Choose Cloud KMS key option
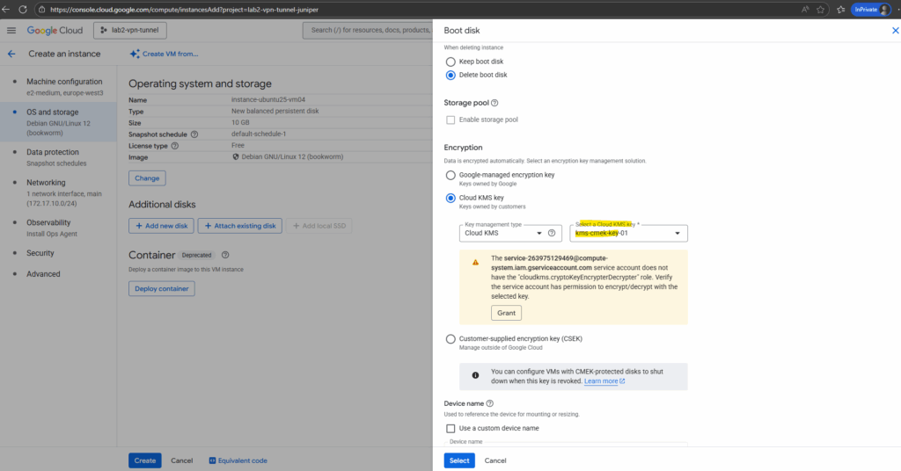The width and height of the screenshot is (901, 471). pyautogui.click(x=450, y=198)
